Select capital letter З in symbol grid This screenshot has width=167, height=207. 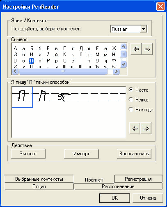[x=15, y=55]
